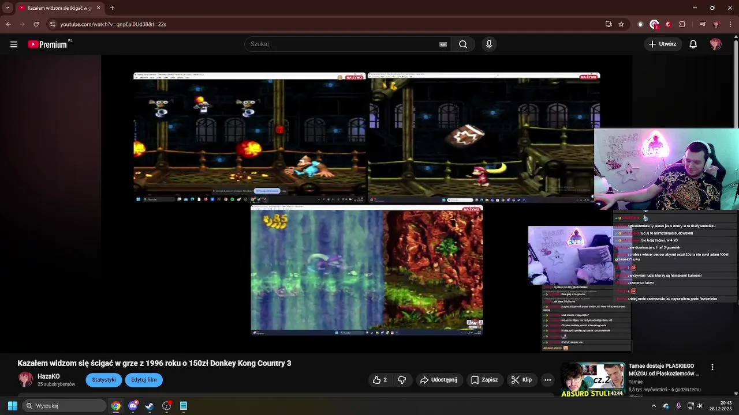The width and height of the screenshot is (739, 415).
Task: Open the Tamae dostaje PŁASKIEGO MÓZGU title
Action: (664, 369)
